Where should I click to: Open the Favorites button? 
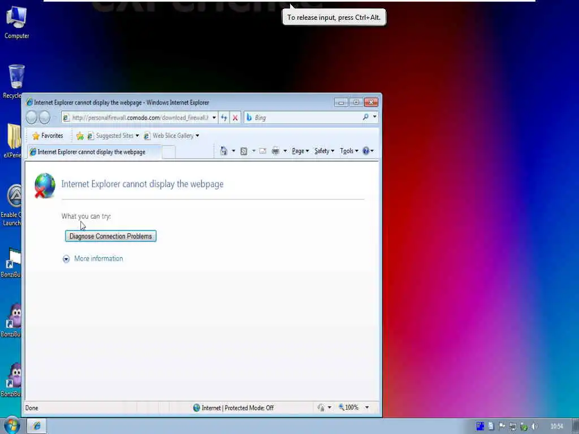(47, 136)
